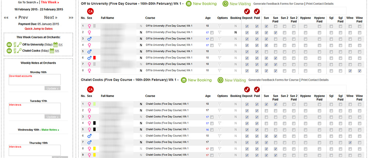Toggle Sun checkbox in Chalet Cooks row 6
Viewport: 368px width, 158px height.
(x=266, y=136)
